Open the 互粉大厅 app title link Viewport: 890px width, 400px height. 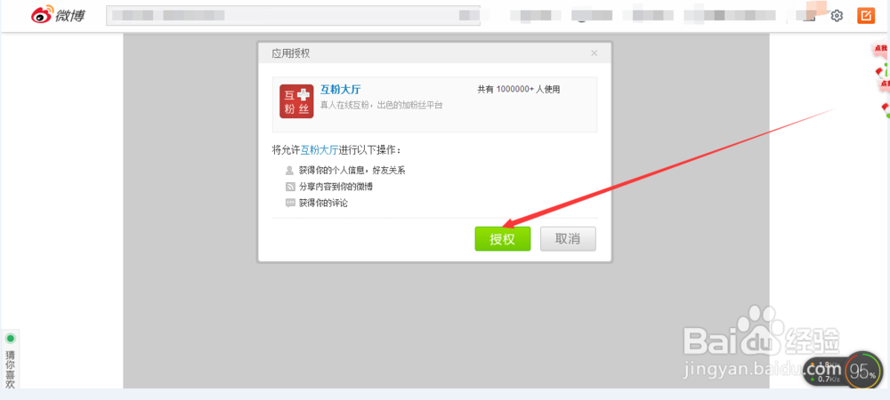click(341, 90)
